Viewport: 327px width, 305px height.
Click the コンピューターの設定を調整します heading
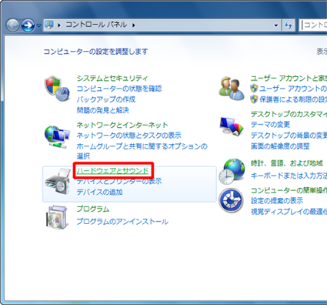coord(95,52)
